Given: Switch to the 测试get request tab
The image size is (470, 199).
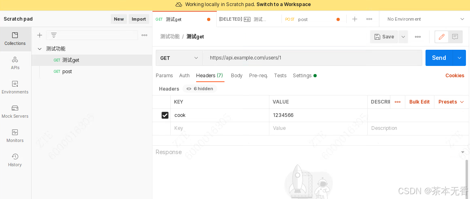Looking at the screenshot, I should click(x=184, y=19).
